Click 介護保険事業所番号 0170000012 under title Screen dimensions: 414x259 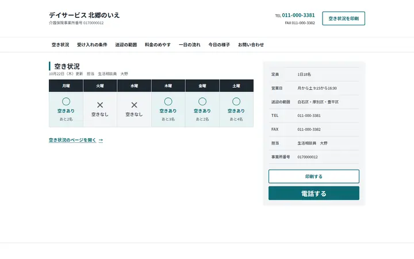[76, 22]
